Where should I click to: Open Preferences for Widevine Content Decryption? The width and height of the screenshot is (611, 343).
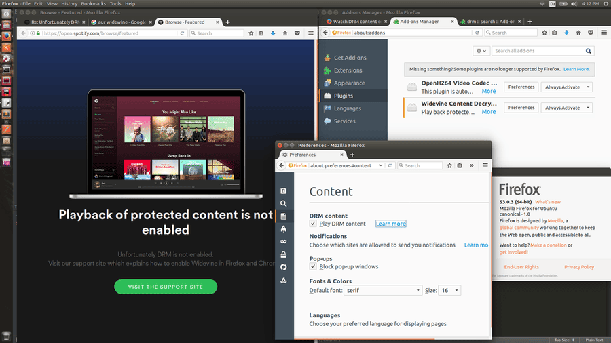click(x=521, y=108)
